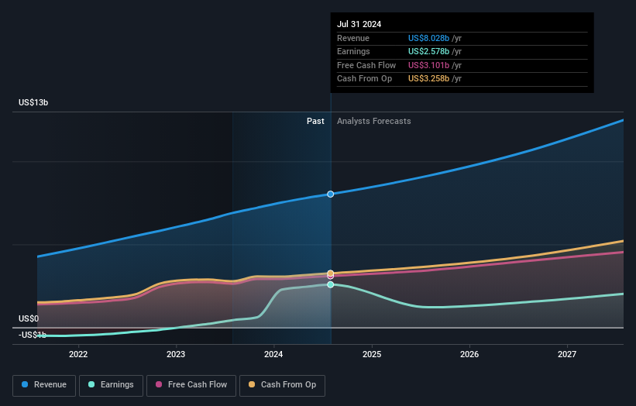Click the Analysts Forecasts label
Screen dimensions: 636x406
pyautogui.click(x=373, y=122)
